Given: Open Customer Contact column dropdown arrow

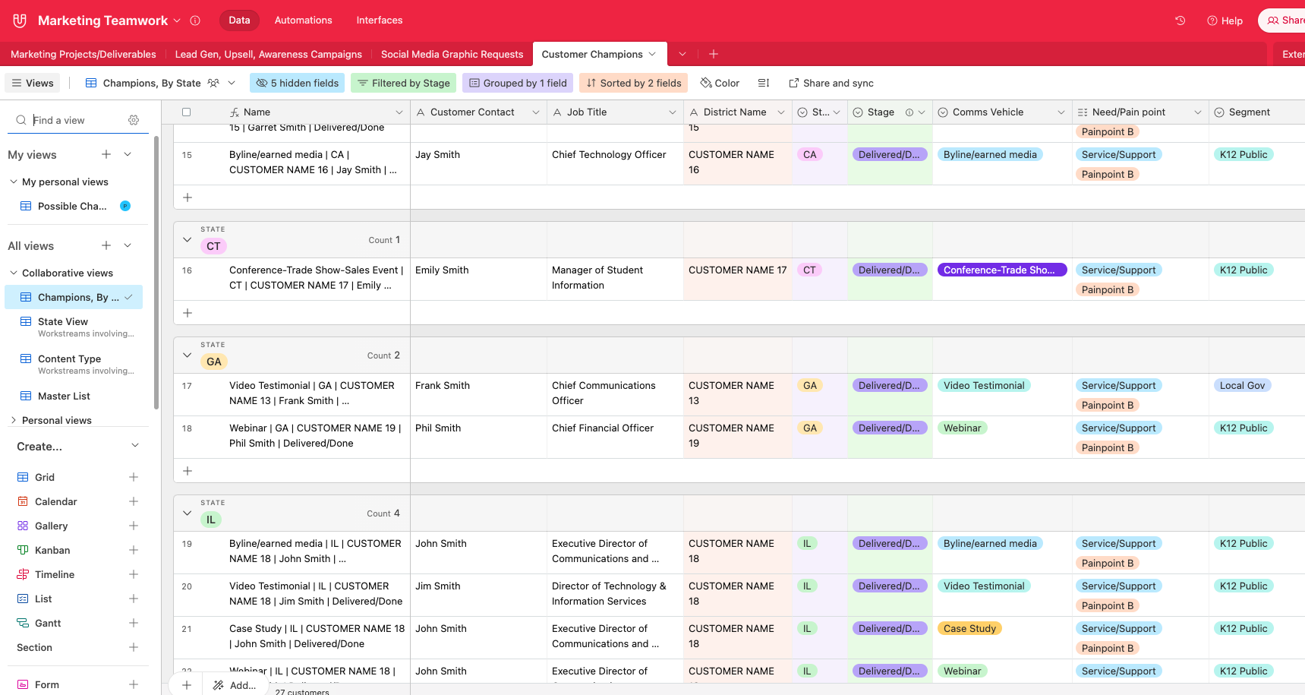Looking at the screenshot, I should 536,112.
